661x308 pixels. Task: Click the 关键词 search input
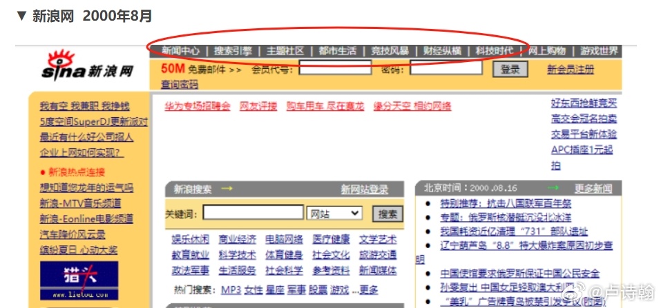253,212
